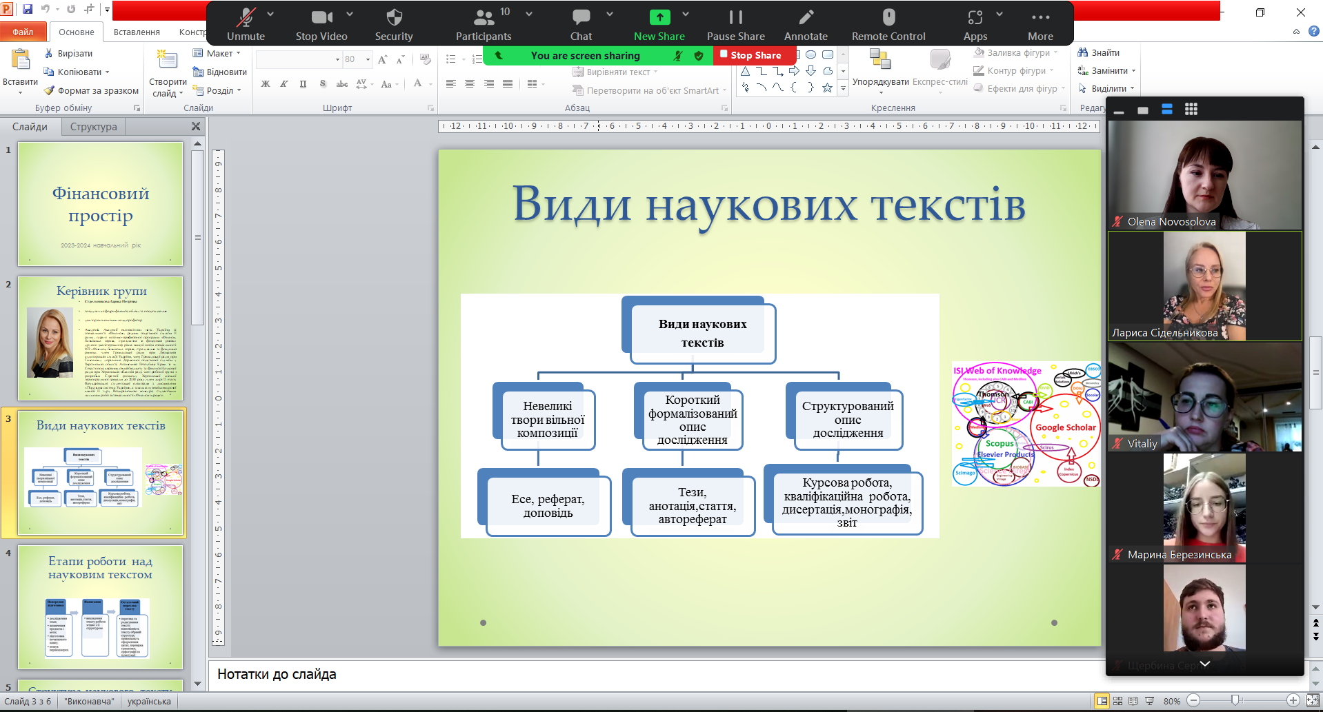Close the slides thumbnail pane
The width and height of the screenshot is (1323, 712).
point(196,126)
